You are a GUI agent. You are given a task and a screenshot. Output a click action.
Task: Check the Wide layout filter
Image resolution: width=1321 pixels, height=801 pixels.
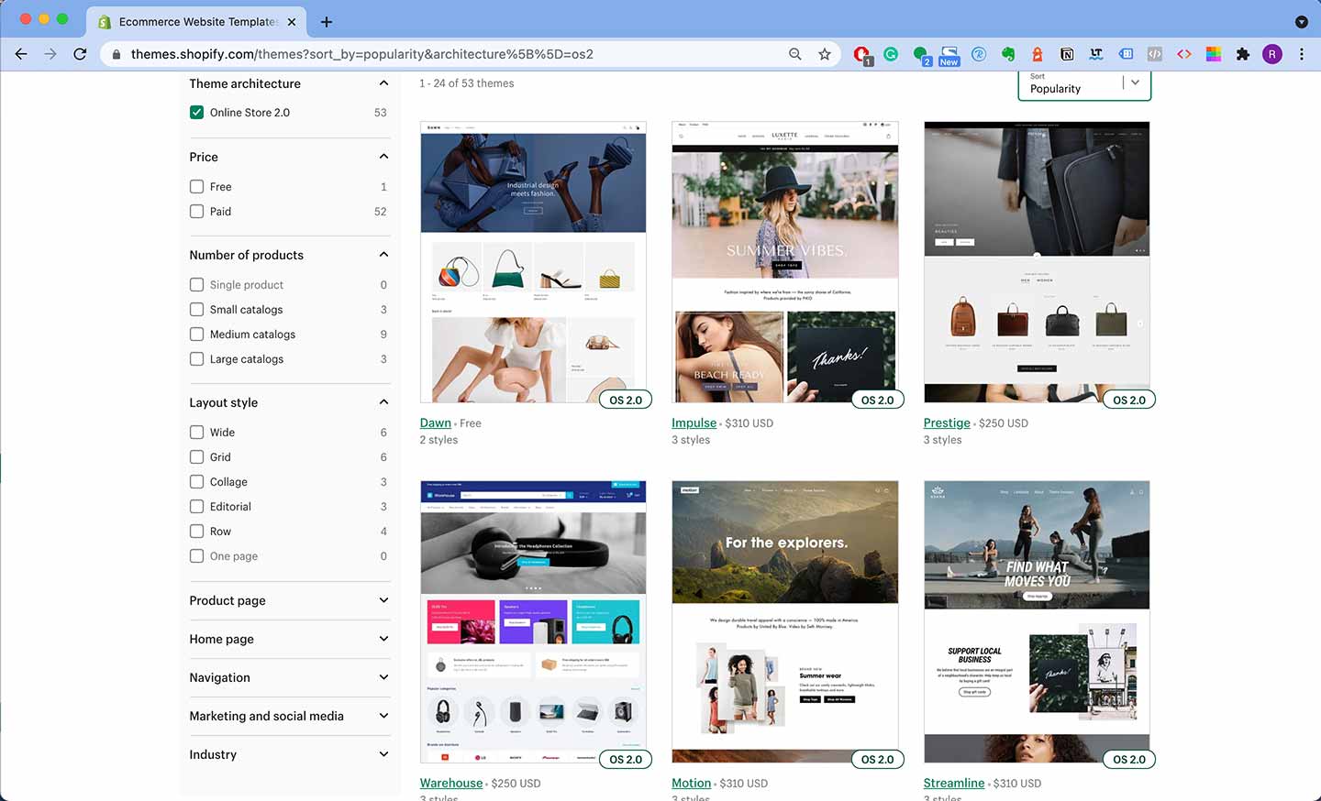point(196,433)
